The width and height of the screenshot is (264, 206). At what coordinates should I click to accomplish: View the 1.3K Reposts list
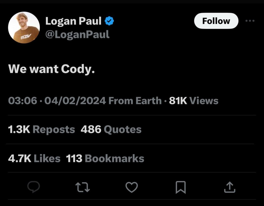pyautogui.click(x=41, y=130)
